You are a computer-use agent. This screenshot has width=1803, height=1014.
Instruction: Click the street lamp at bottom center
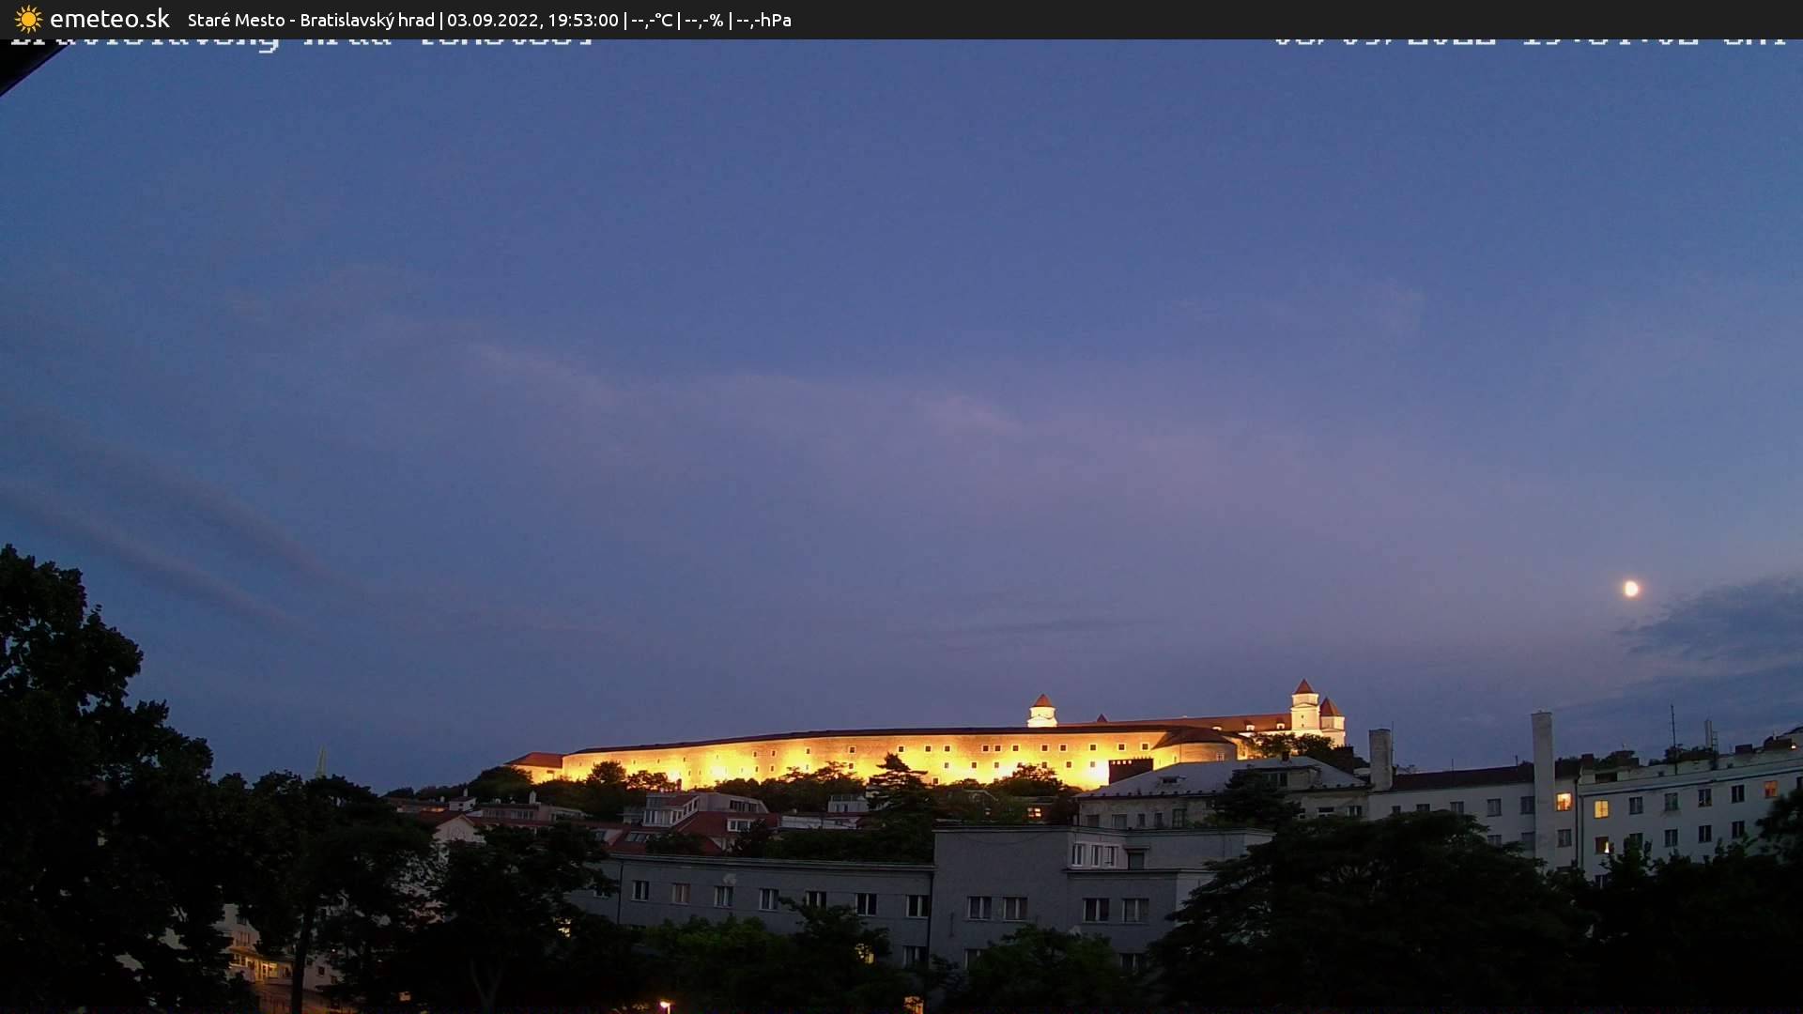click(667, 1005)
